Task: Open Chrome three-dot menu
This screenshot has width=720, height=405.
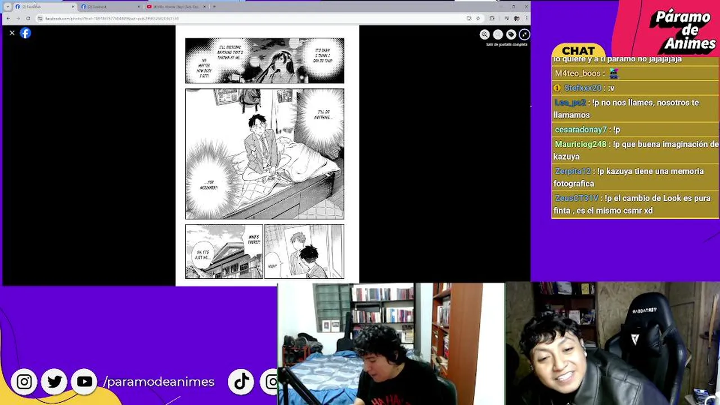Action: (x=525, y=18)
